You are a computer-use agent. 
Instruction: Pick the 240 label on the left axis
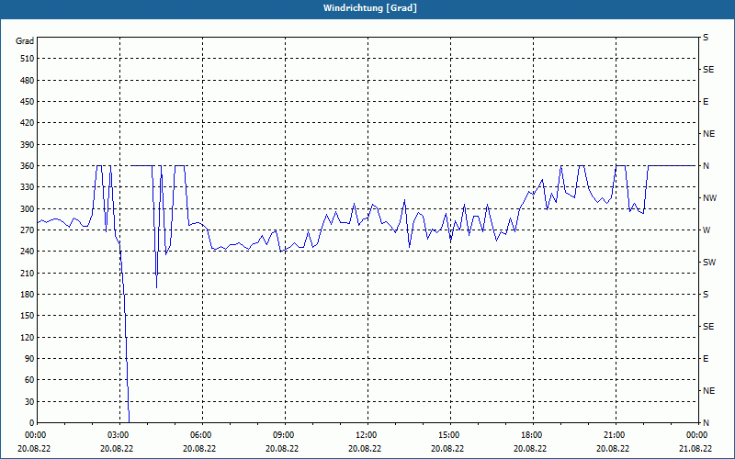point(28,252)
